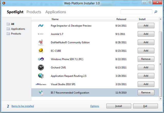Image resolution: width=164 pixels, height=113 pixels.
Task: Click the Exit button
Action: pyautogui.click(x=145, y=106)
